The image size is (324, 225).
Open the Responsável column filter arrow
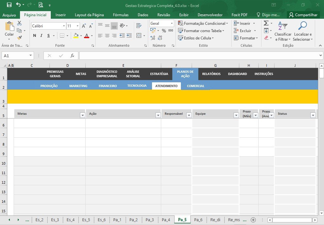pyautogui.click(x=189, y=115)
